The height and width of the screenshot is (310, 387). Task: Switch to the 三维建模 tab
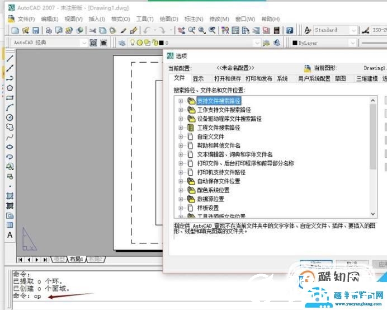click(367, 79)
